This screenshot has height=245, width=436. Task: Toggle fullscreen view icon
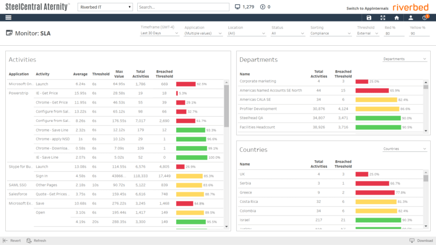click(x=382, y=18)
